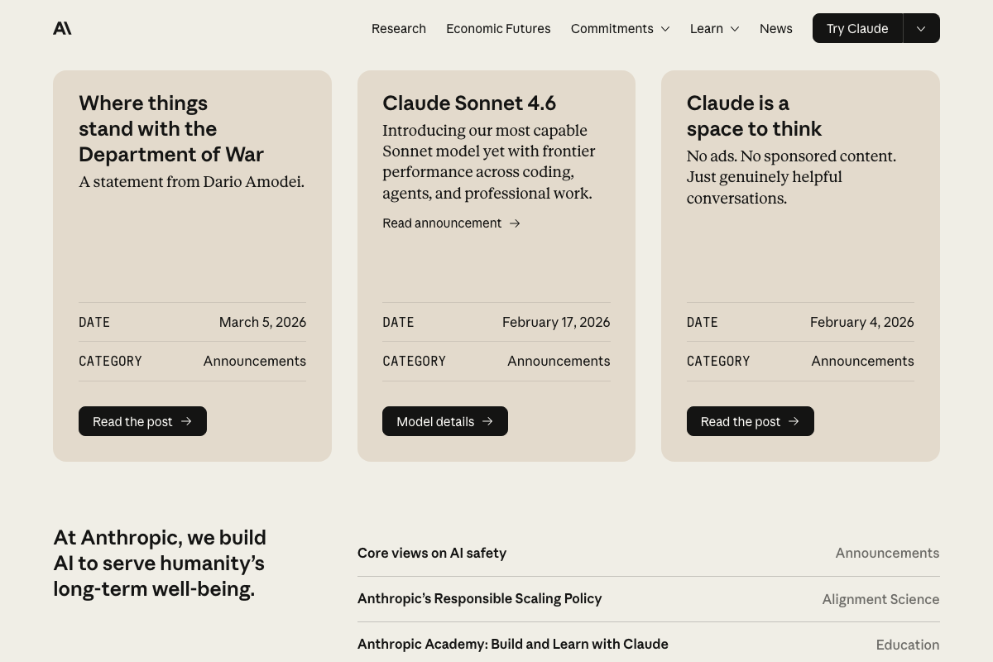Open the Learn menu

[x=715, y=28]
